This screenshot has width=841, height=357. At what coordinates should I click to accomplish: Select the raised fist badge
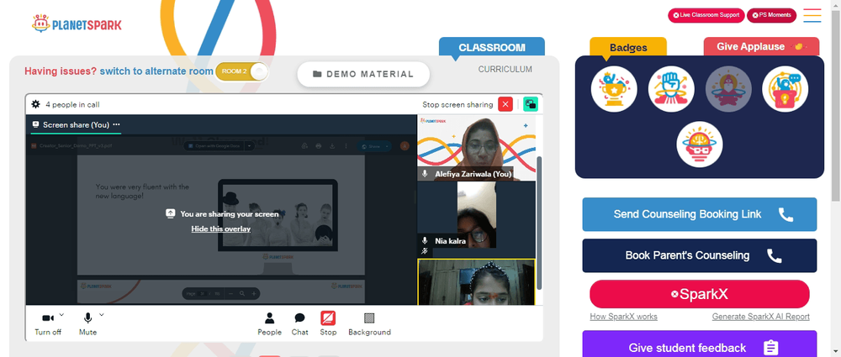[x=671, y=89]
